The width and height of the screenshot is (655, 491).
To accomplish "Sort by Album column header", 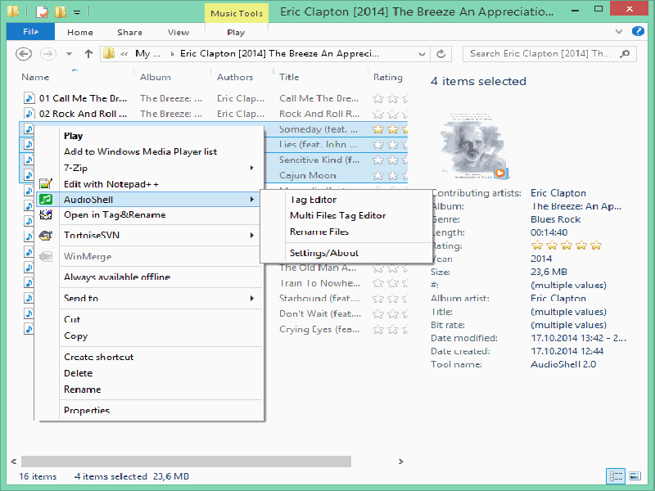I will click(x=156, y=77).
